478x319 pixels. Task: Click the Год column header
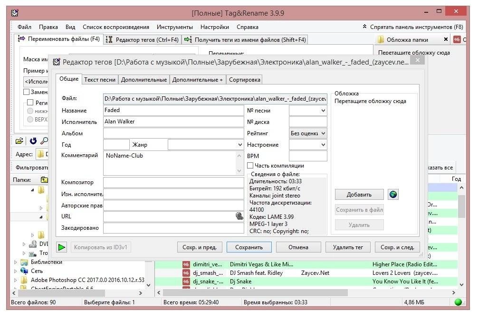456,179
